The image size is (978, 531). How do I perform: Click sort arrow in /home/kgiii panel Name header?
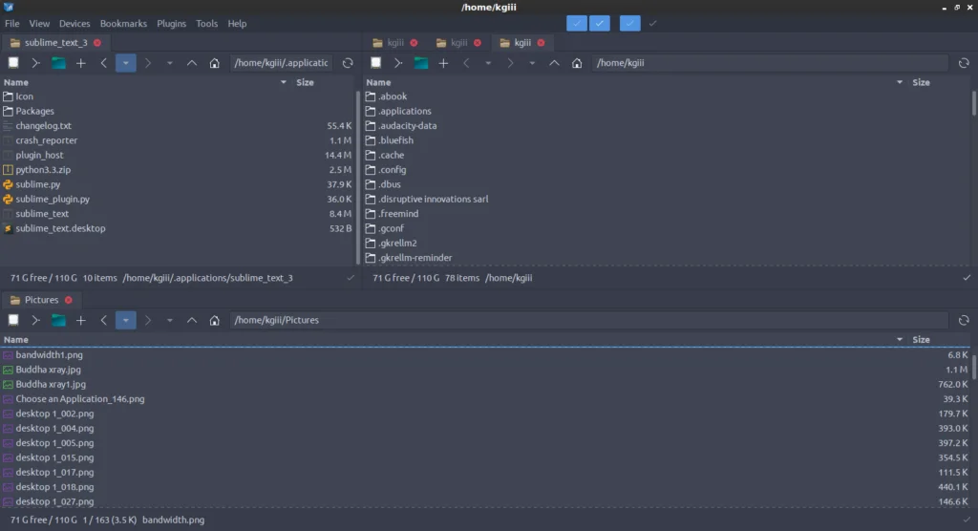point(900,82)
